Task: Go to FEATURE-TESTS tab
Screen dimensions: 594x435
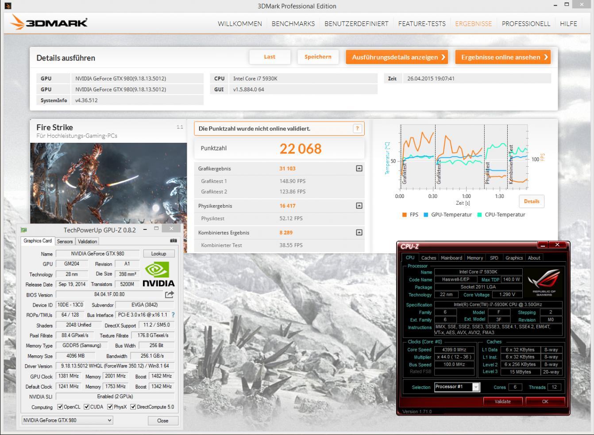Action: (x=422, y=24)
